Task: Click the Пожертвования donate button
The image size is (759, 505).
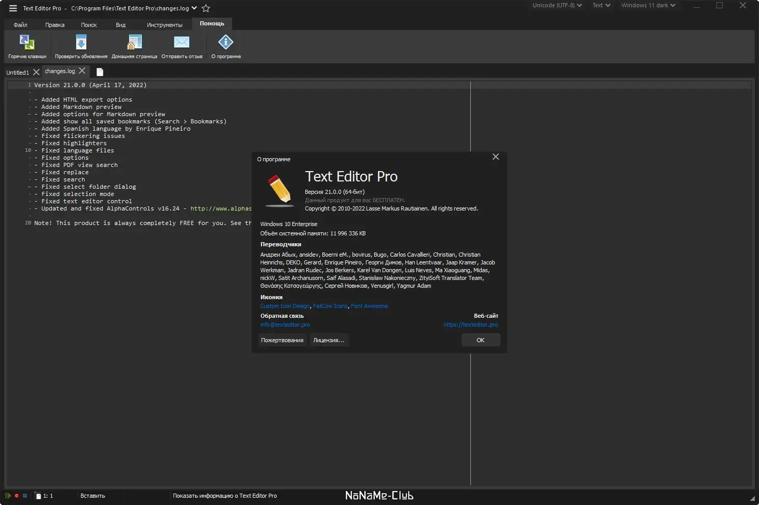Action: 282,340
